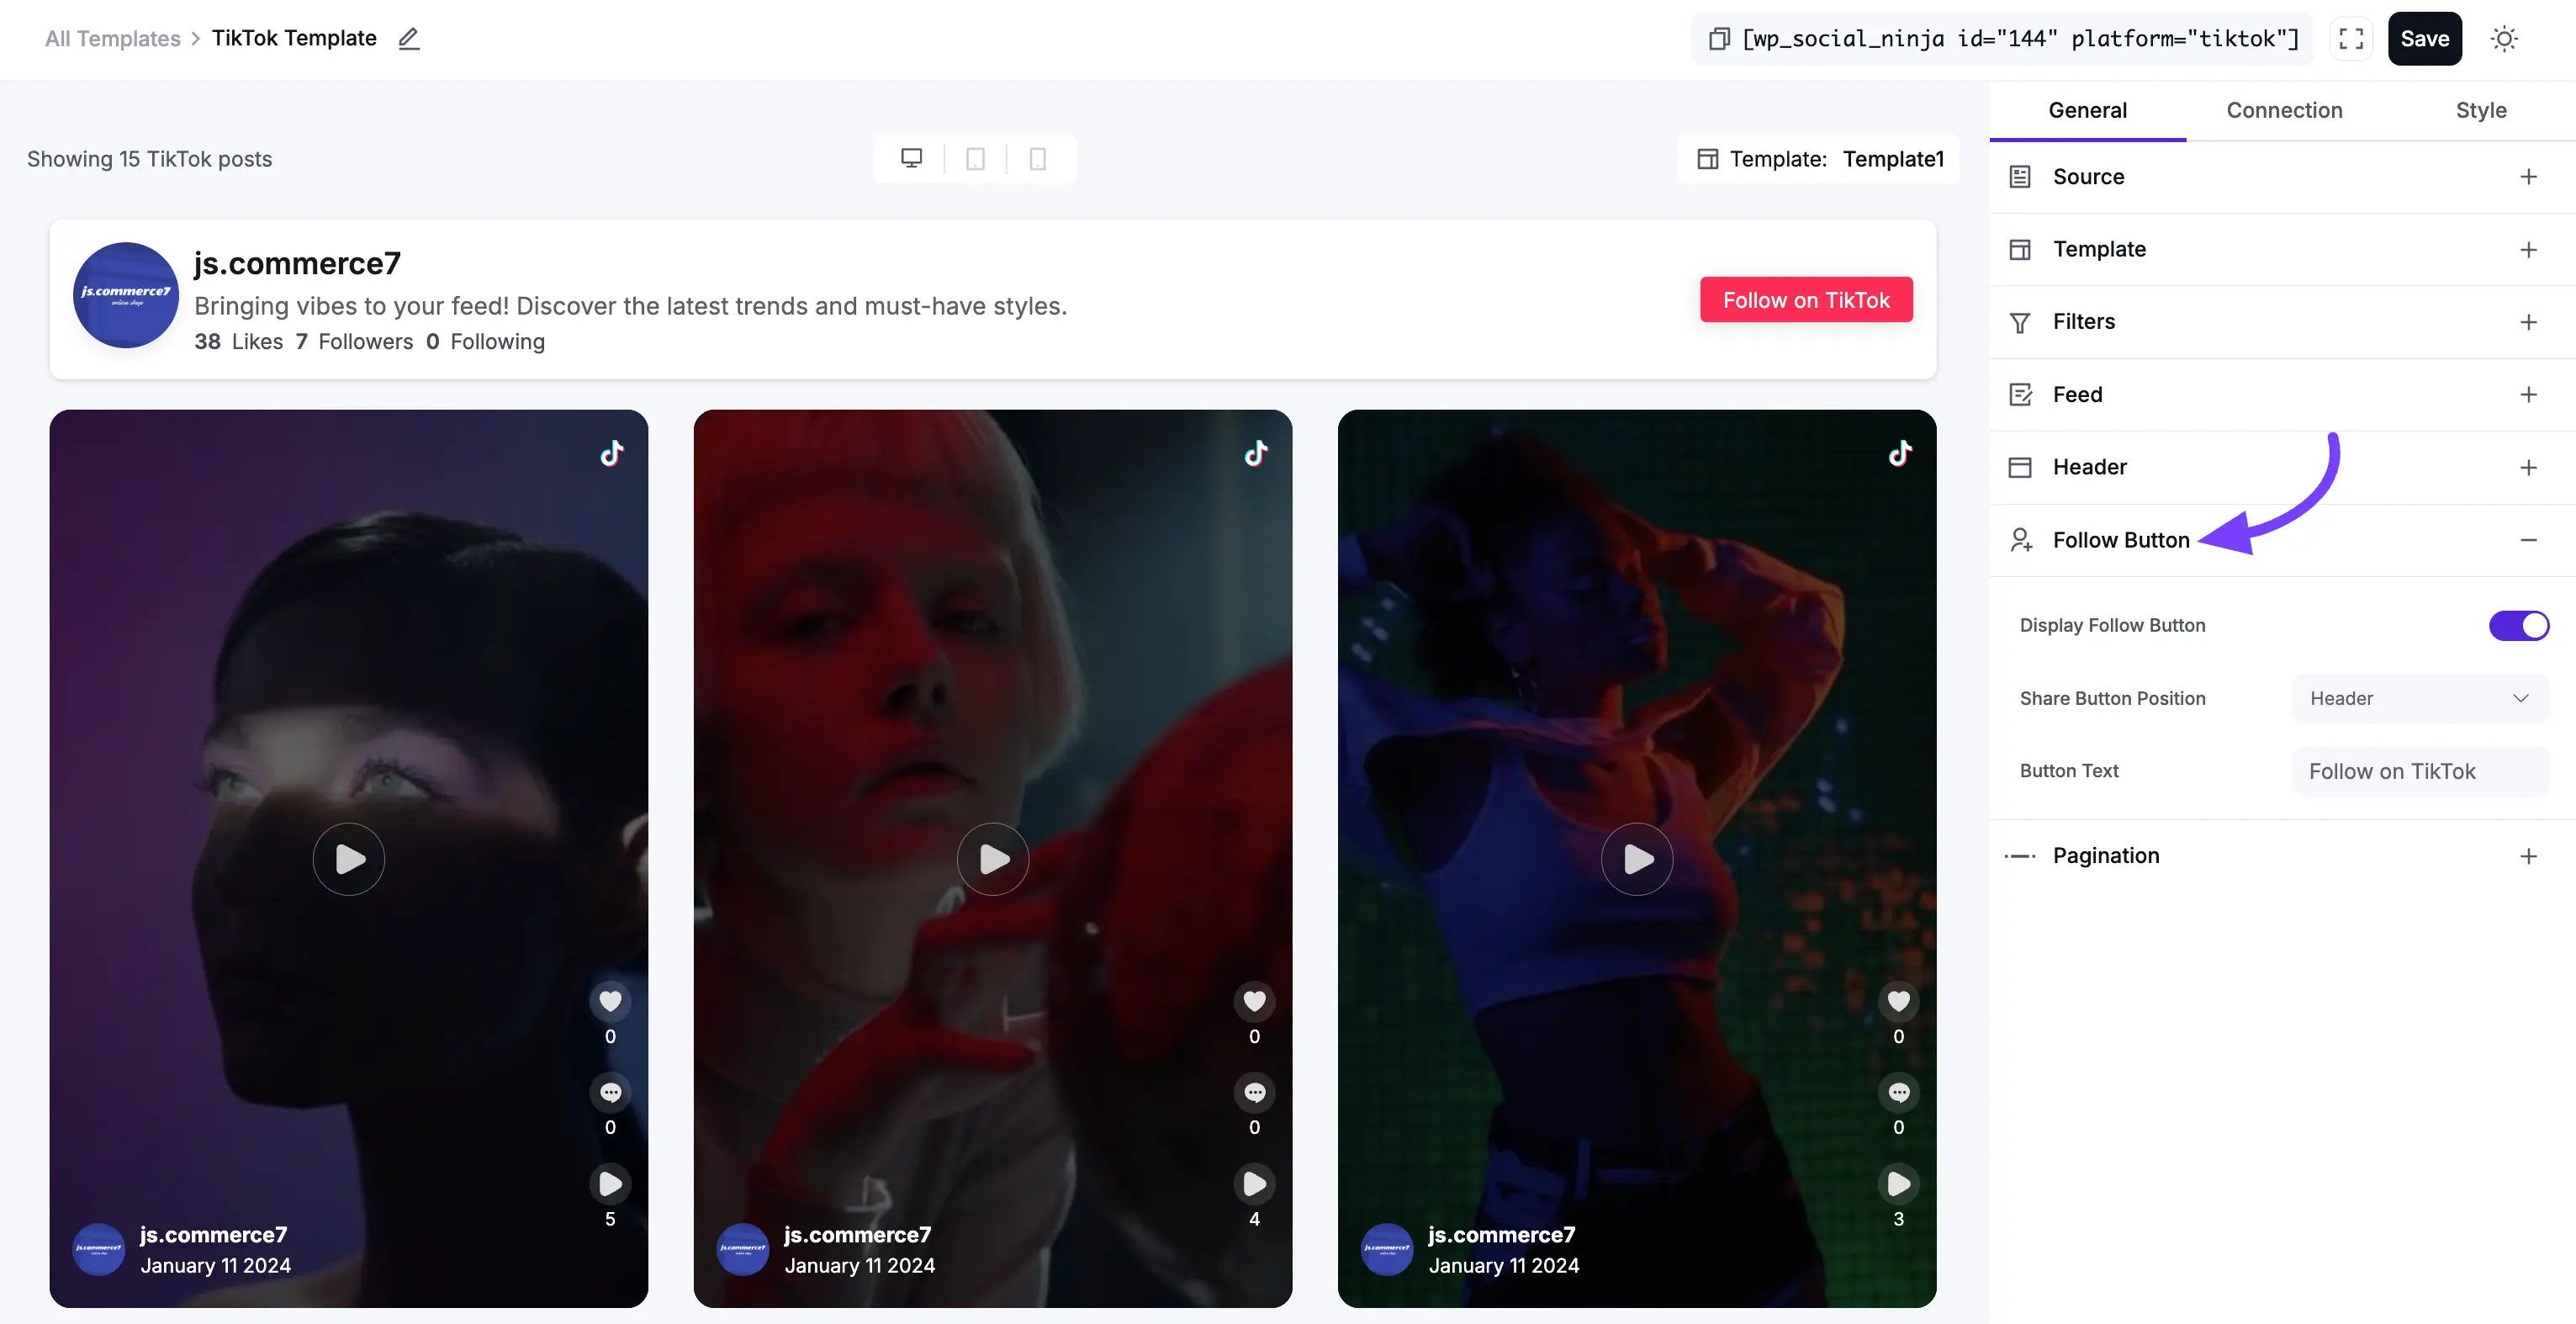Open the Share Button Position dropdown
The width and height of the screenshot is (2576, 1324).
coord(2420,698)
